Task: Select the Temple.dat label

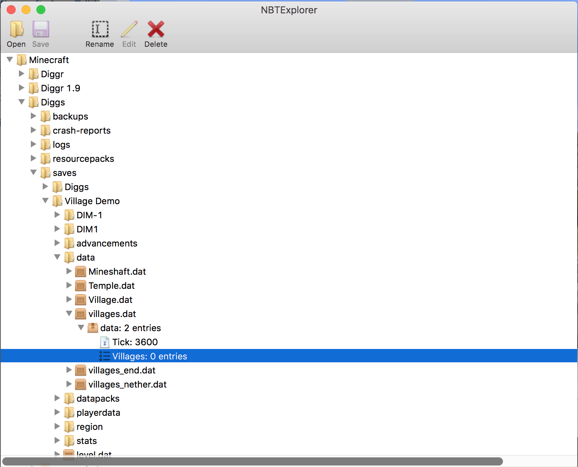Action: [112, 286]
